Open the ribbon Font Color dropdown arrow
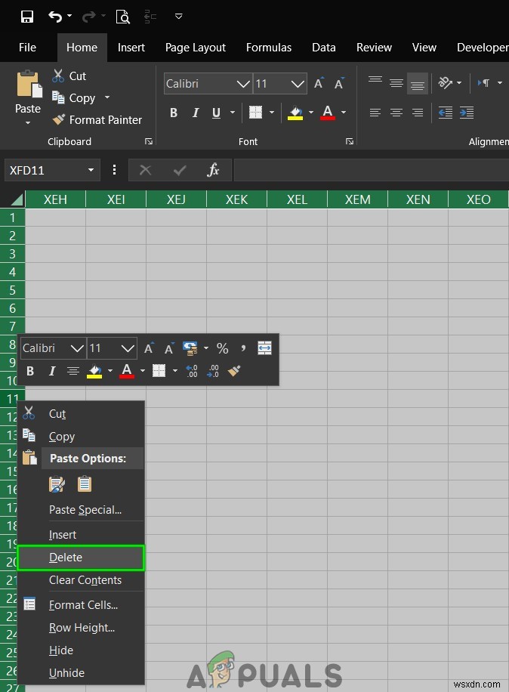Image resolution: width=509 pixels, height=692 pixels. point(344,112)
